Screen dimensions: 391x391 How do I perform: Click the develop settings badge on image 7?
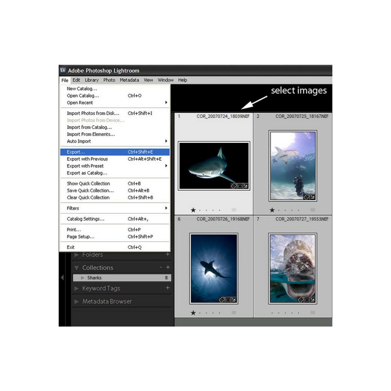tap(312, 300)
